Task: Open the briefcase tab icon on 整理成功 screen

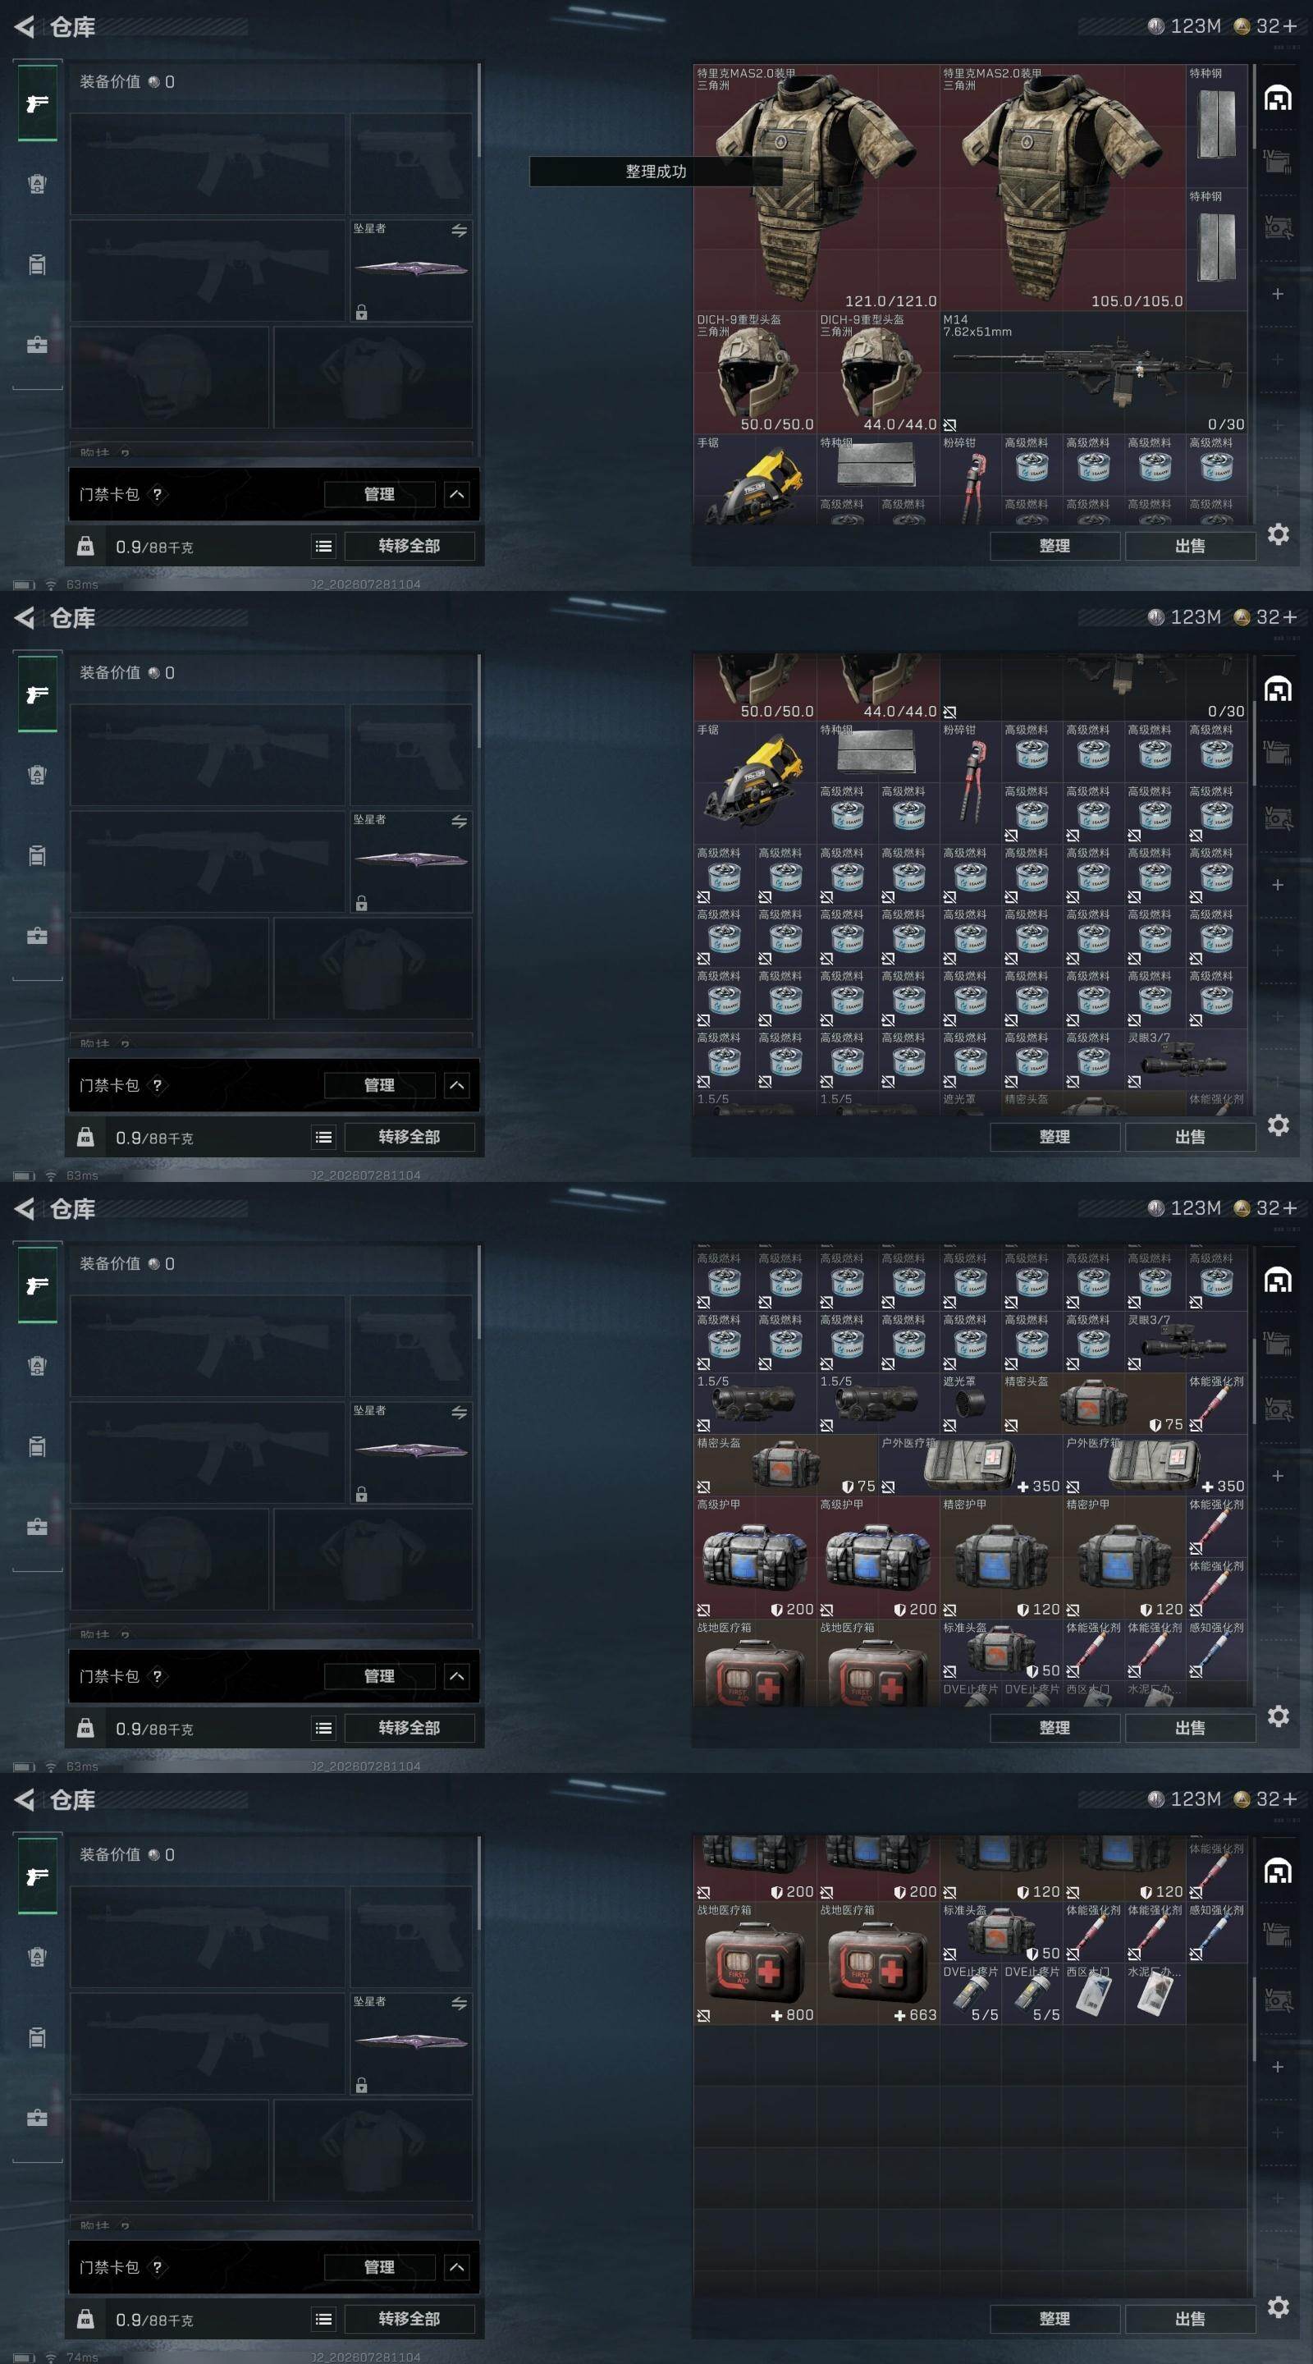Action: 38,345
